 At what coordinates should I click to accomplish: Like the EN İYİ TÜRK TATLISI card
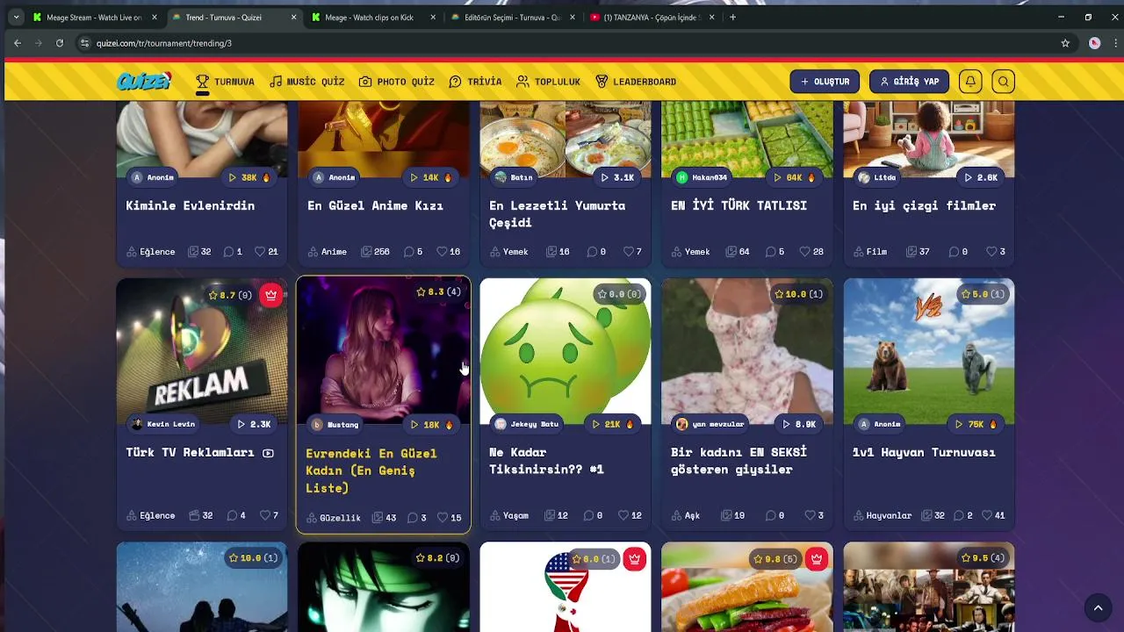pos(805,251)
